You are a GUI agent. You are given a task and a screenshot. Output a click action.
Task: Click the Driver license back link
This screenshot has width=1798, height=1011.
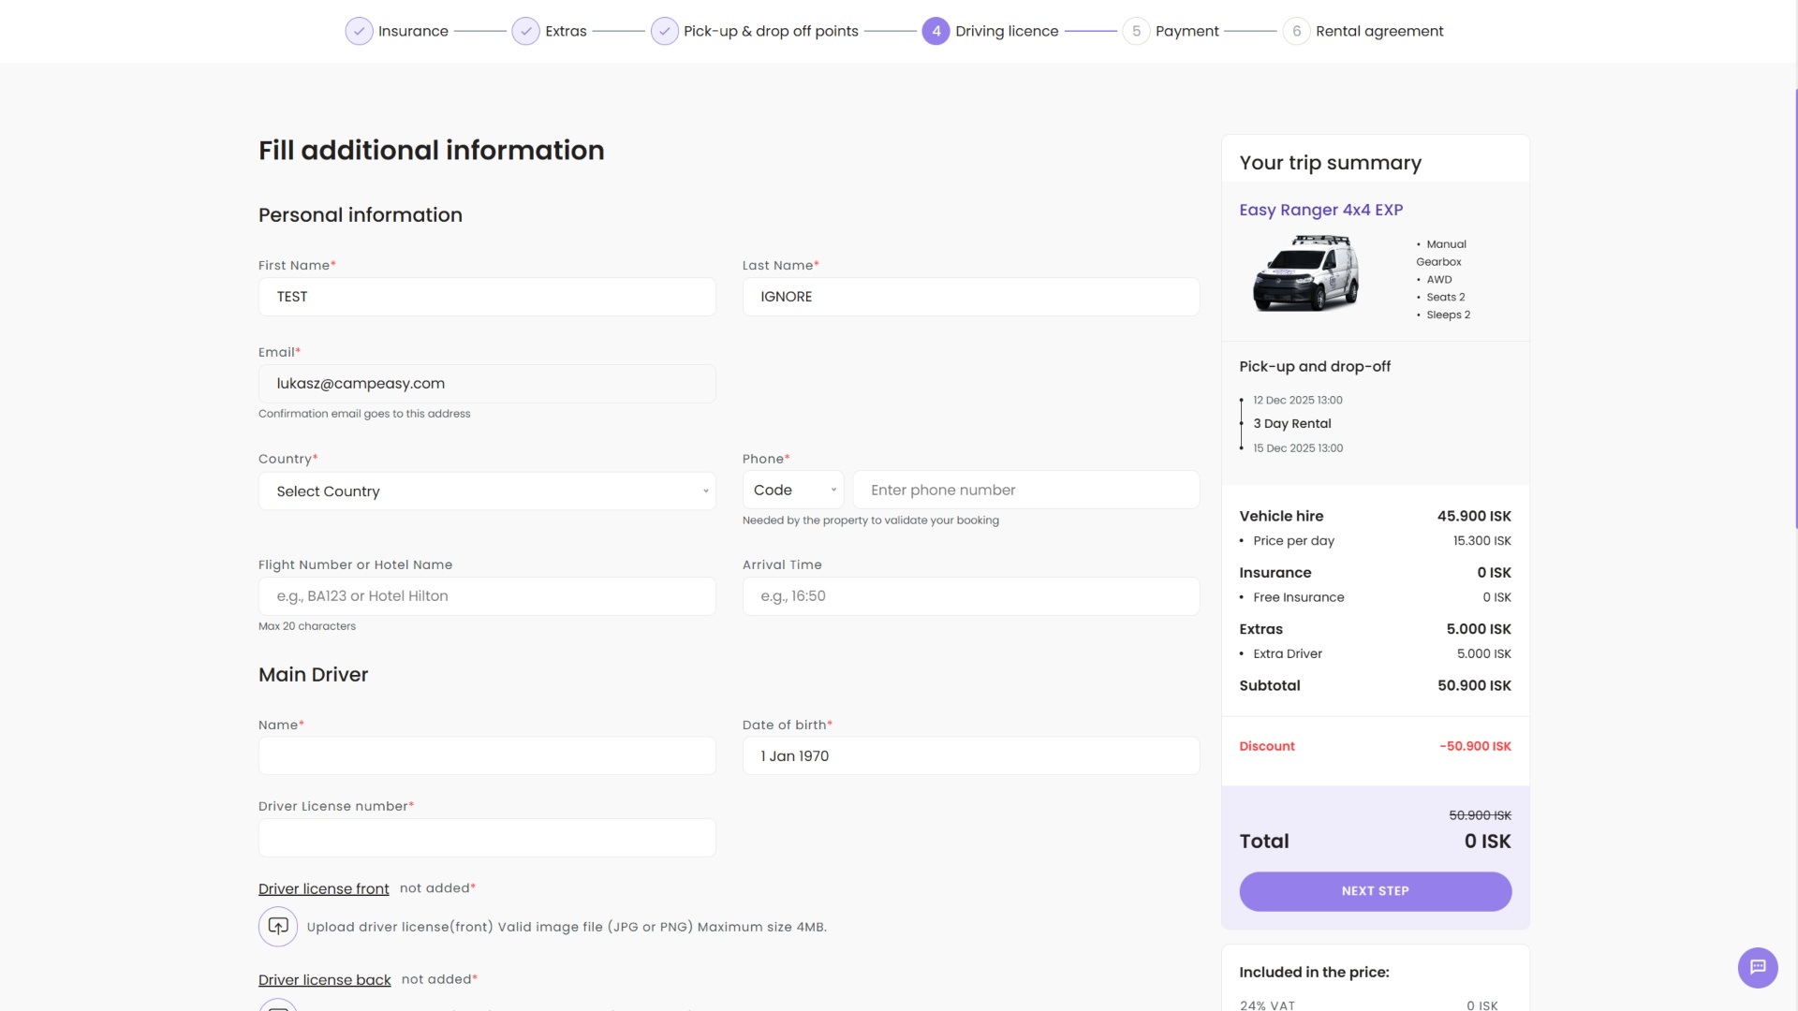(x=324, y=979)
